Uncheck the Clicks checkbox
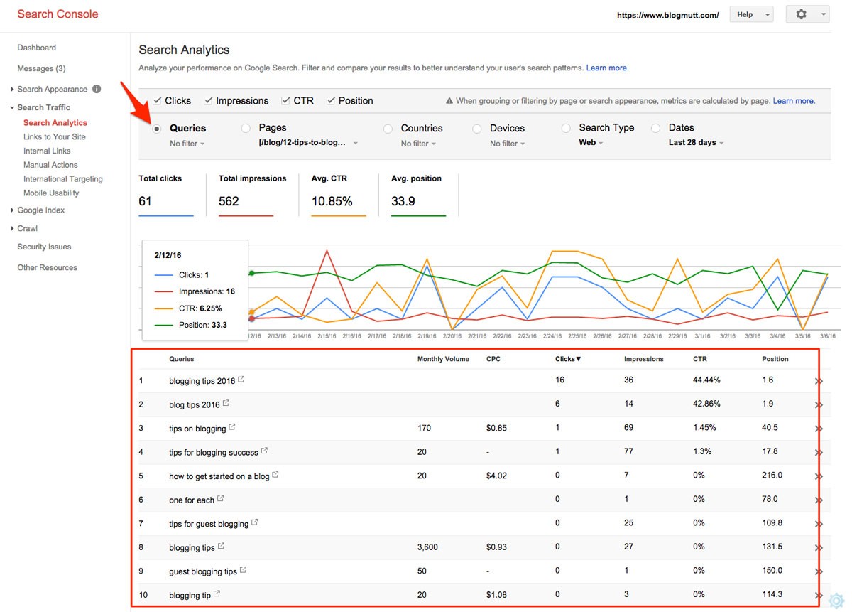The image size is (852, 612). [158, 100]
